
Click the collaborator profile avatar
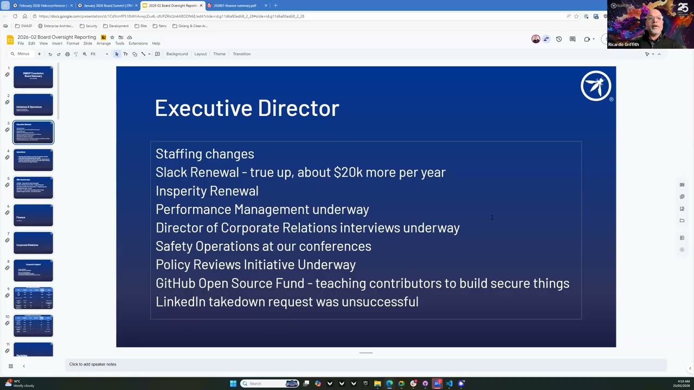536,39
